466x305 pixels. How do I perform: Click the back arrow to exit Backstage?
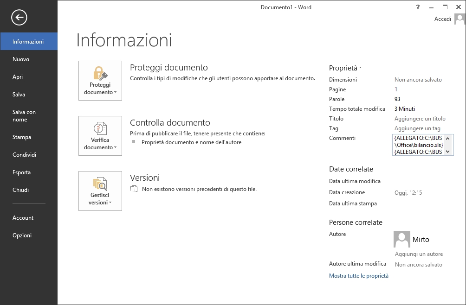(x=19, y=18)
